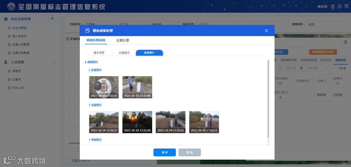This screenshot has width=351, height=167.
Task: Open the 巡查情况 sub-tab
Action: (x=124, y=53)
